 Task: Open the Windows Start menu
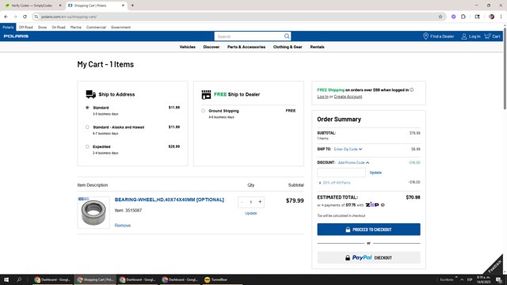click(6, 279)
